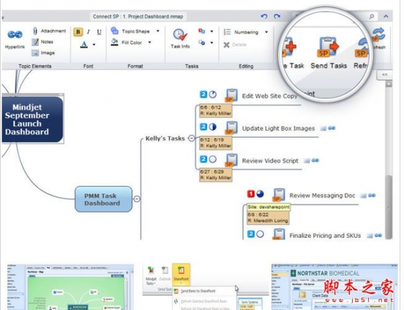Image resolution: width=404 pixels, height=310 pixels.
Task: Collapse the Kelly's Tasks branch
Action: (191, 138)
